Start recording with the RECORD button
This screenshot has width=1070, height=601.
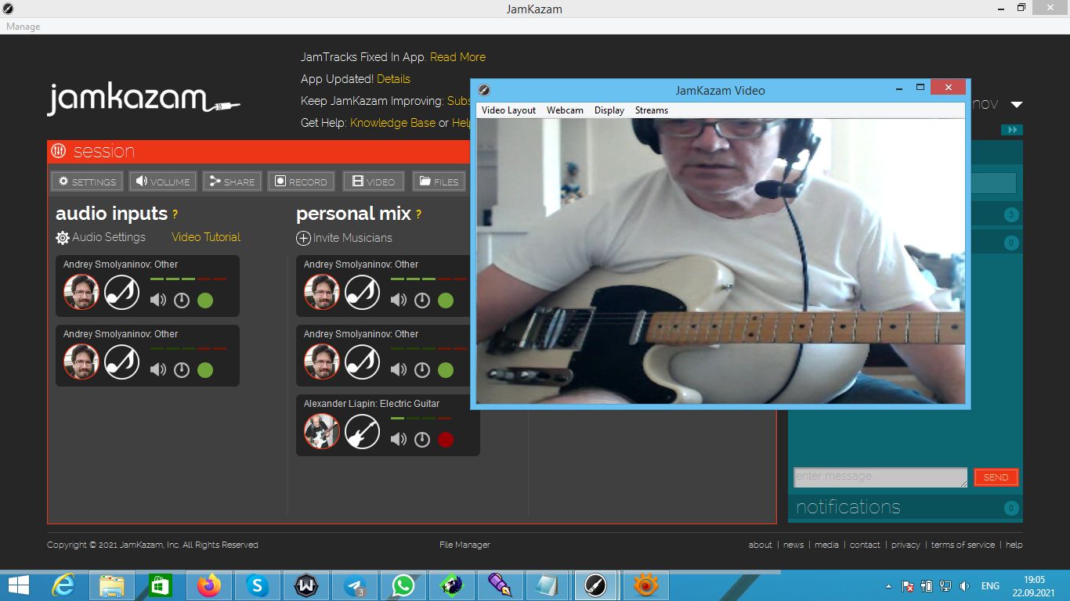tap(301, 182)
